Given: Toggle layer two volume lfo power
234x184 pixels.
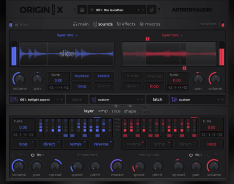Looking at the screenshot, I should (x=209, y=155).
